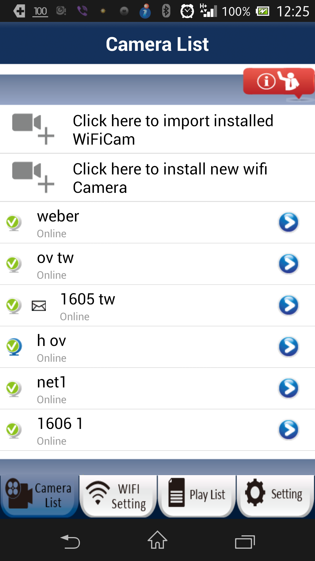Tap the green status check for ov tw
The height and width of the screenshot is (561, 315).
pos(14,264)
